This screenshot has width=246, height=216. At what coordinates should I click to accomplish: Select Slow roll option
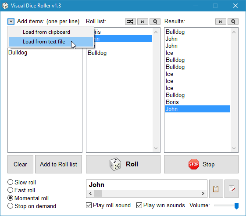click(21, 182)
